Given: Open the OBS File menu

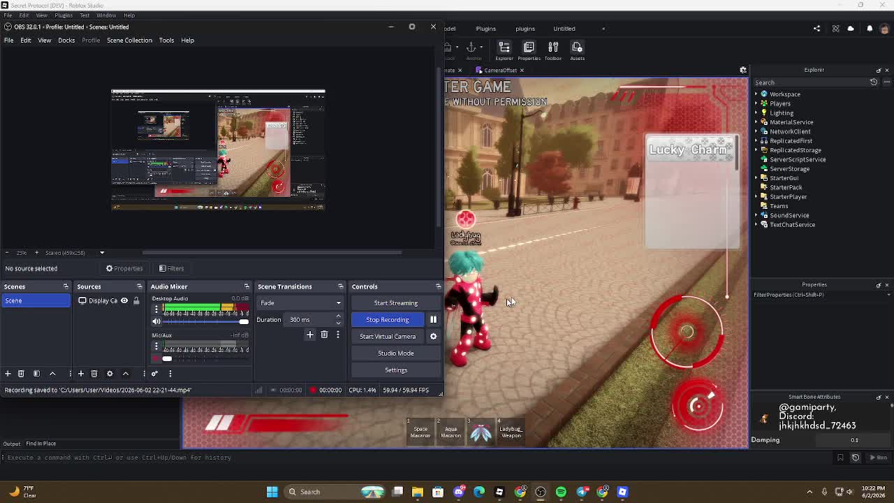Looking at the screenshot, I should (x=9, y=40).
